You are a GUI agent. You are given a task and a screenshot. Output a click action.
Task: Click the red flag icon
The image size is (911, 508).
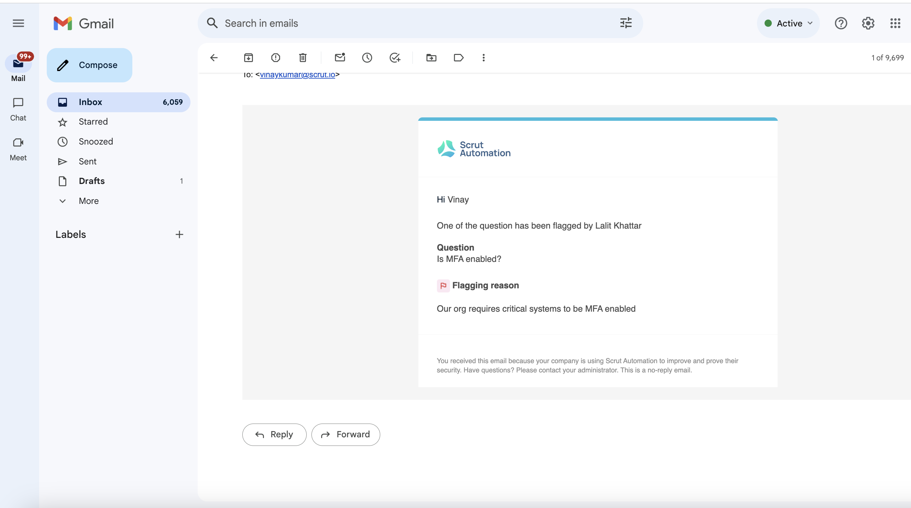pos(443,286)
